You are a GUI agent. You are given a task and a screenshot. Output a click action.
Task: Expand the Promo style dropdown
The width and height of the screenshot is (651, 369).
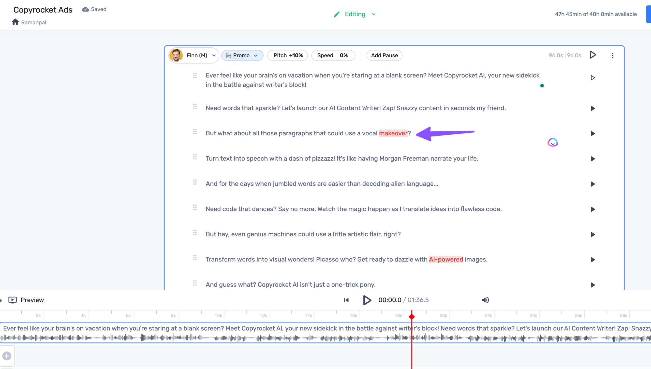click(242, 55)
